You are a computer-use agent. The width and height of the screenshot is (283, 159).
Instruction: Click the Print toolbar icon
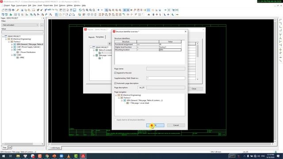[x=13, y=10]
